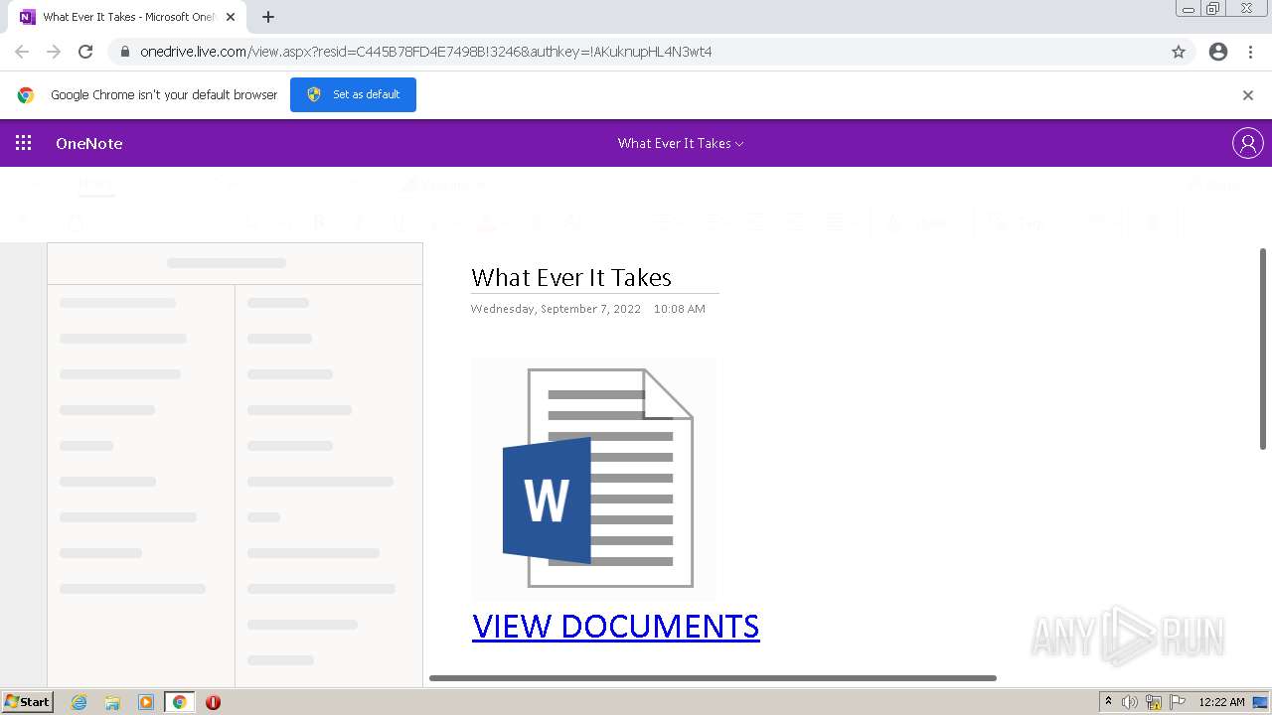Open File Explorer from the taskbar
Viewport: 1272px width, 715px height.
coord(112,702)
